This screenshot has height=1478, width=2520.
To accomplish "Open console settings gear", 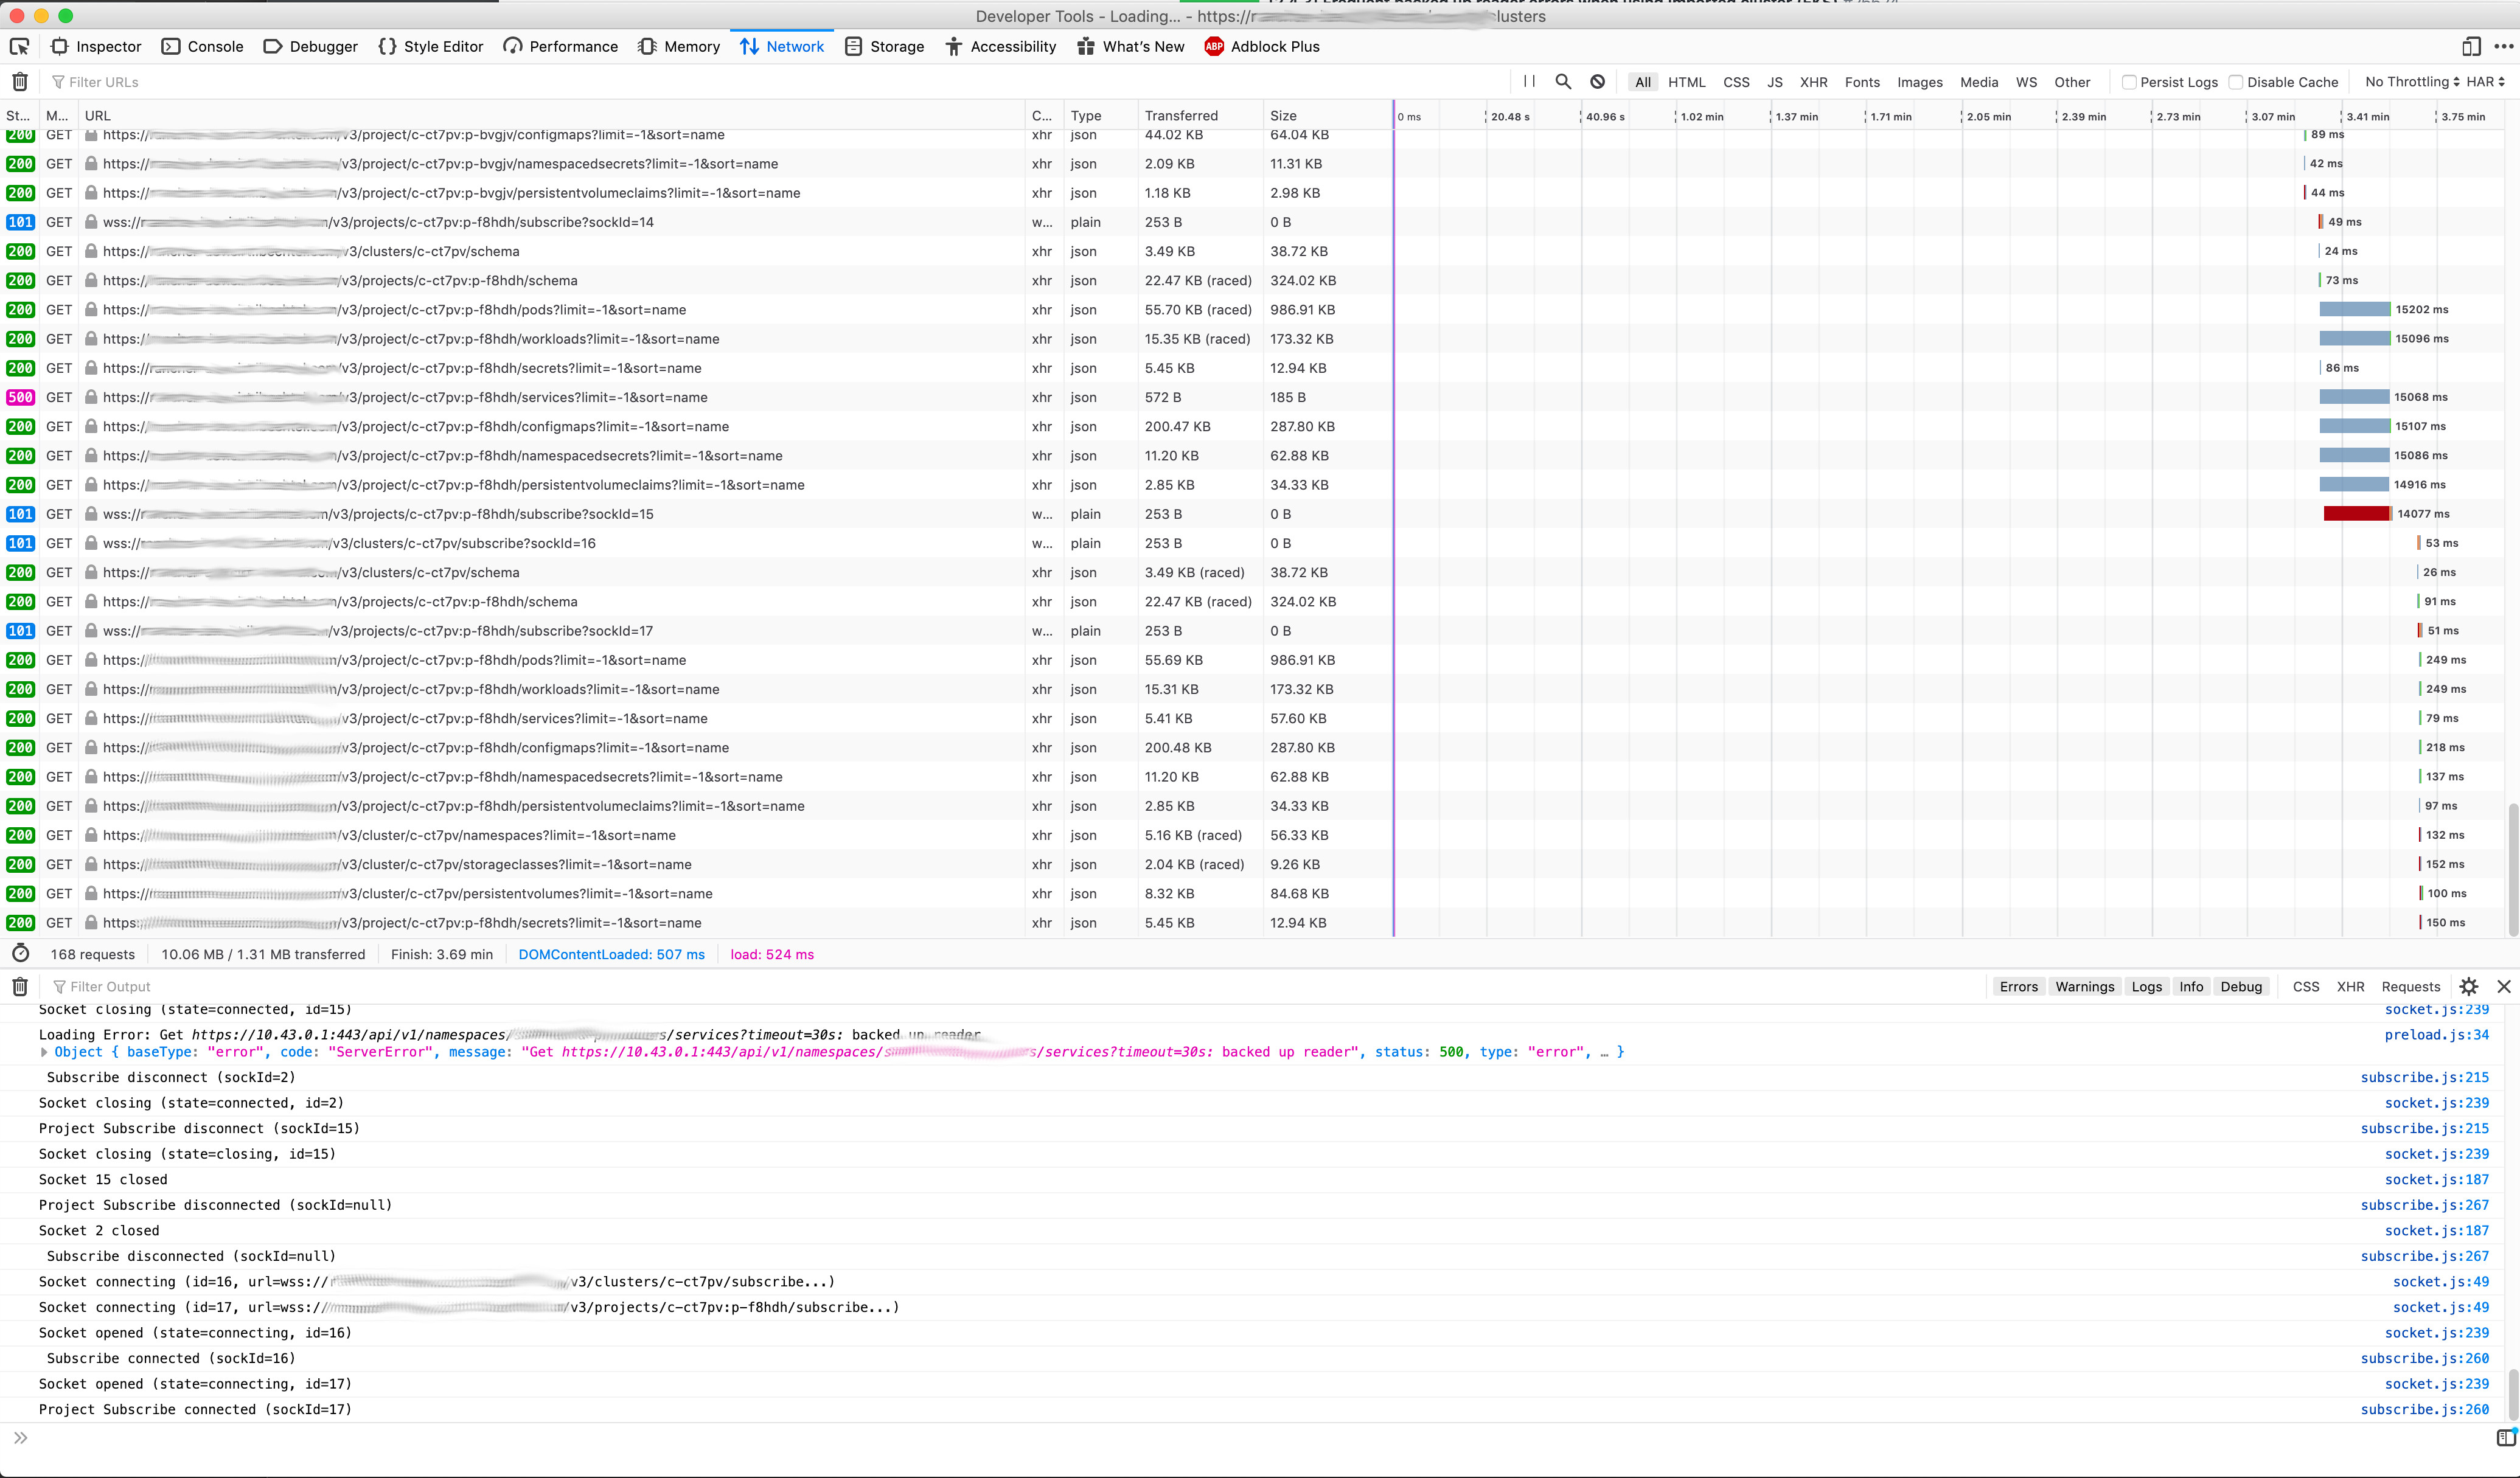I will (x=2468, y=986).
